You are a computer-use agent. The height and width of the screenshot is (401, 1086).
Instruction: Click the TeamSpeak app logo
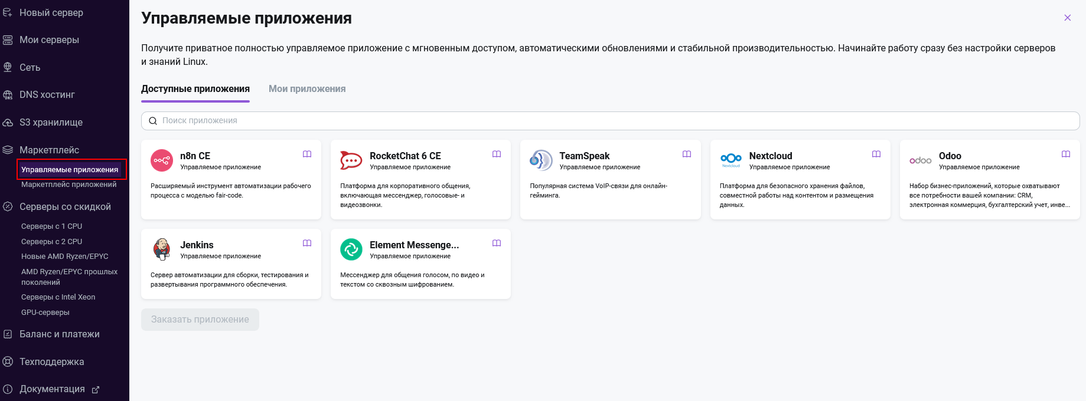click(x=541, y=160)
